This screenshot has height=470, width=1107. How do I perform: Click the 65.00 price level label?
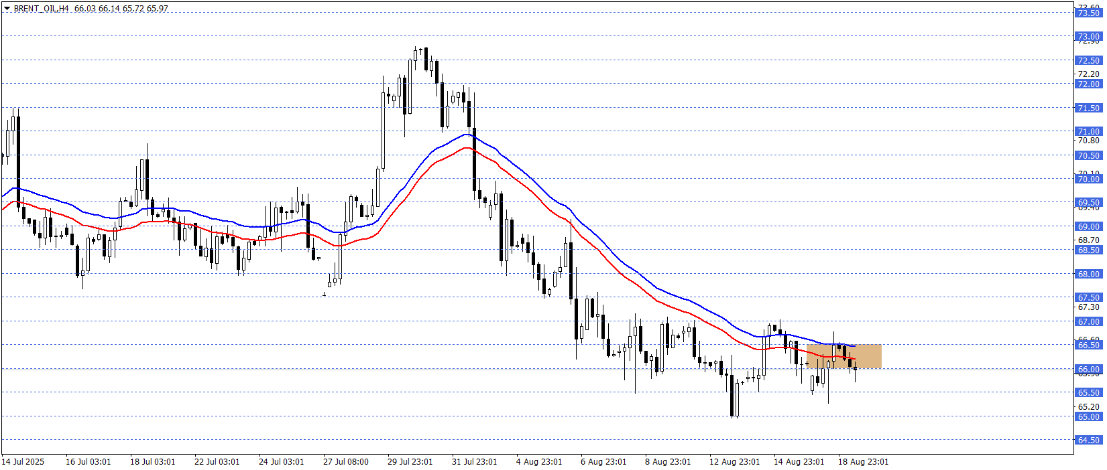pyautogui.click(x=1088, y=417)
